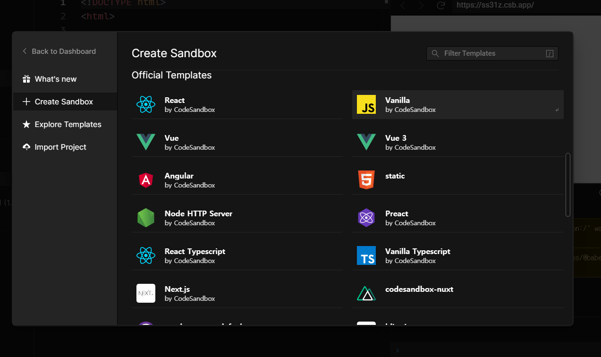This screenshot has height=357, width=601.
Task: Click the browser preview forward arrow
Action: point(421,6)
